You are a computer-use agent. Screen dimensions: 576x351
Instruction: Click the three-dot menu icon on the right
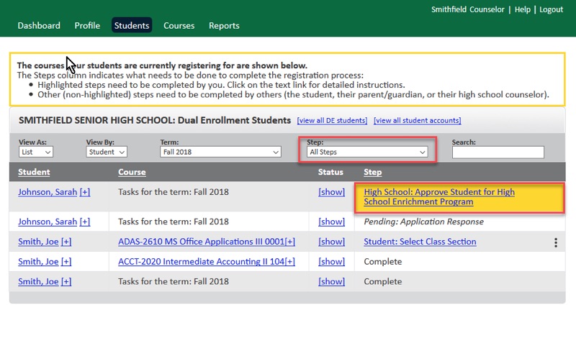tap(556, 242)
